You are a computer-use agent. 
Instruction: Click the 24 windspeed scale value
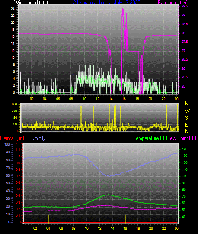coord(13,9)
